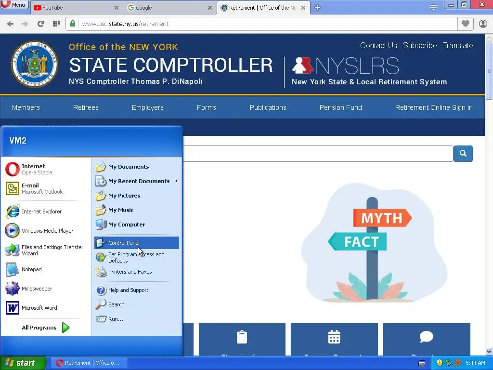Image resolution: width=493 pixels, height=370 pixels.
Task: Click the green secure lock icon
Action: [73, 24]
